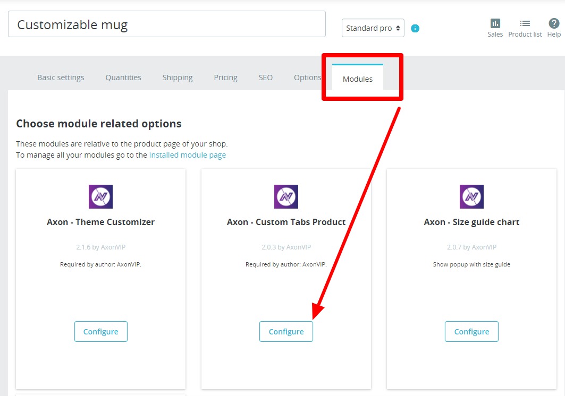The width and height of the screenshot is (565, 396).
Task: Click the Axon - Custom Tabs Product logo
Action: pos(285,196)
